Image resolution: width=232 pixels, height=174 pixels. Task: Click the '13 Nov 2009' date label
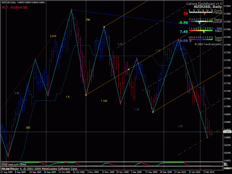[108, 172]
